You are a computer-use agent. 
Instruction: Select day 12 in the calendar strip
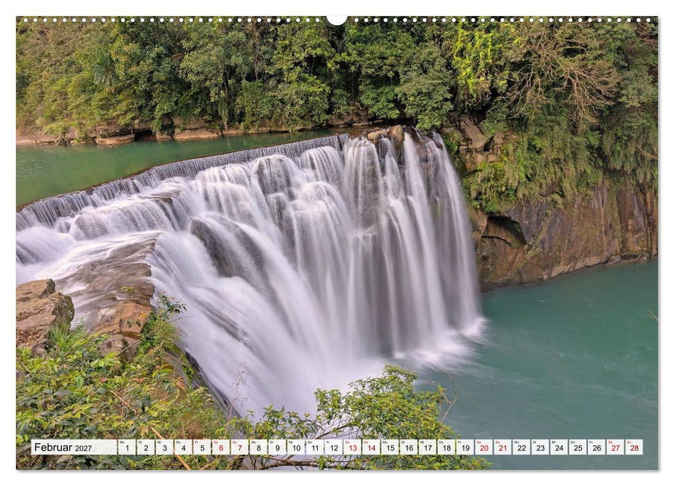click(334, 447)
